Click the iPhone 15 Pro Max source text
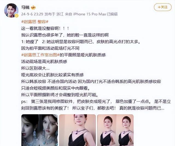This screenshot has width=175, height=146. [x=89, y=14]
